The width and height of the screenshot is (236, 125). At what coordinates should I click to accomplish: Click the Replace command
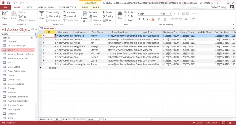(x=129, y=12)
